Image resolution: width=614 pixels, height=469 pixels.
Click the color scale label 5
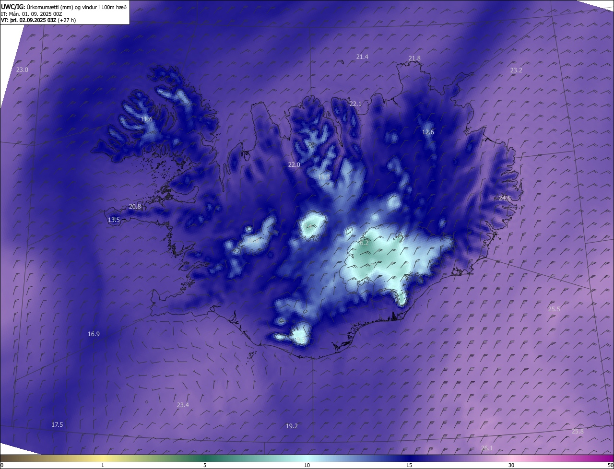click(205, 465)
